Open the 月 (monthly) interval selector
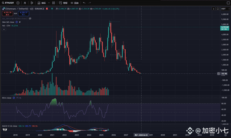This screenshot has height=138, width=231. [x=25, y=3]
